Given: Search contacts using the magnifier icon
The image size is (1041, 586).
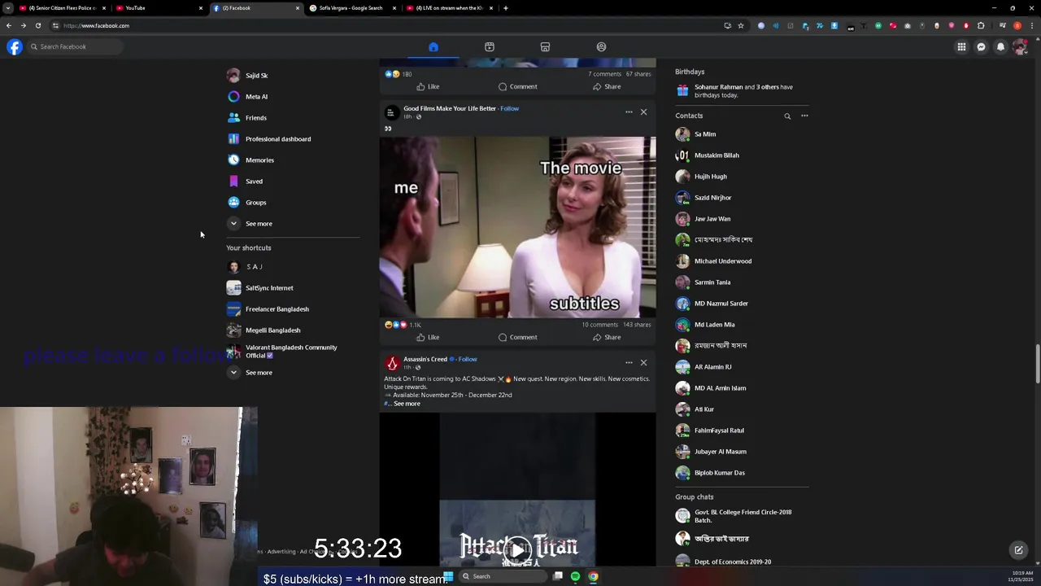Looking at the screenshot, I should 787,116.
